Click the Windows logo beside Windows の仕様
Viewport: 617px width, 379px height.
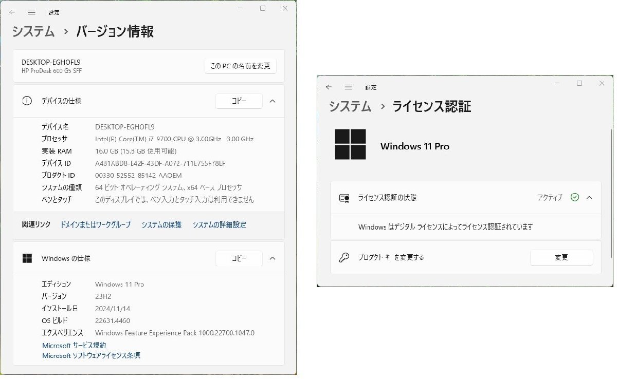pyautogui.click(x=27, y=258)
